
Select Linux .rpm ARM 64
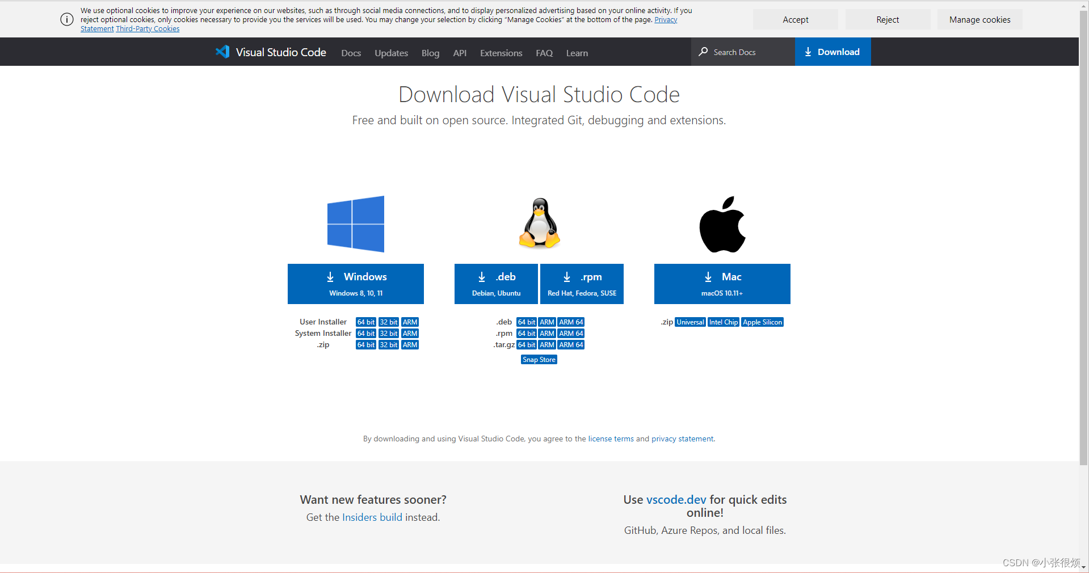pos(571,334)
